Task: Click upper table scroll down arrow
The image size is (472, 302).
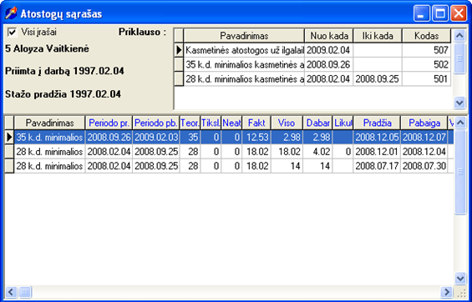Action: (459, 103)
